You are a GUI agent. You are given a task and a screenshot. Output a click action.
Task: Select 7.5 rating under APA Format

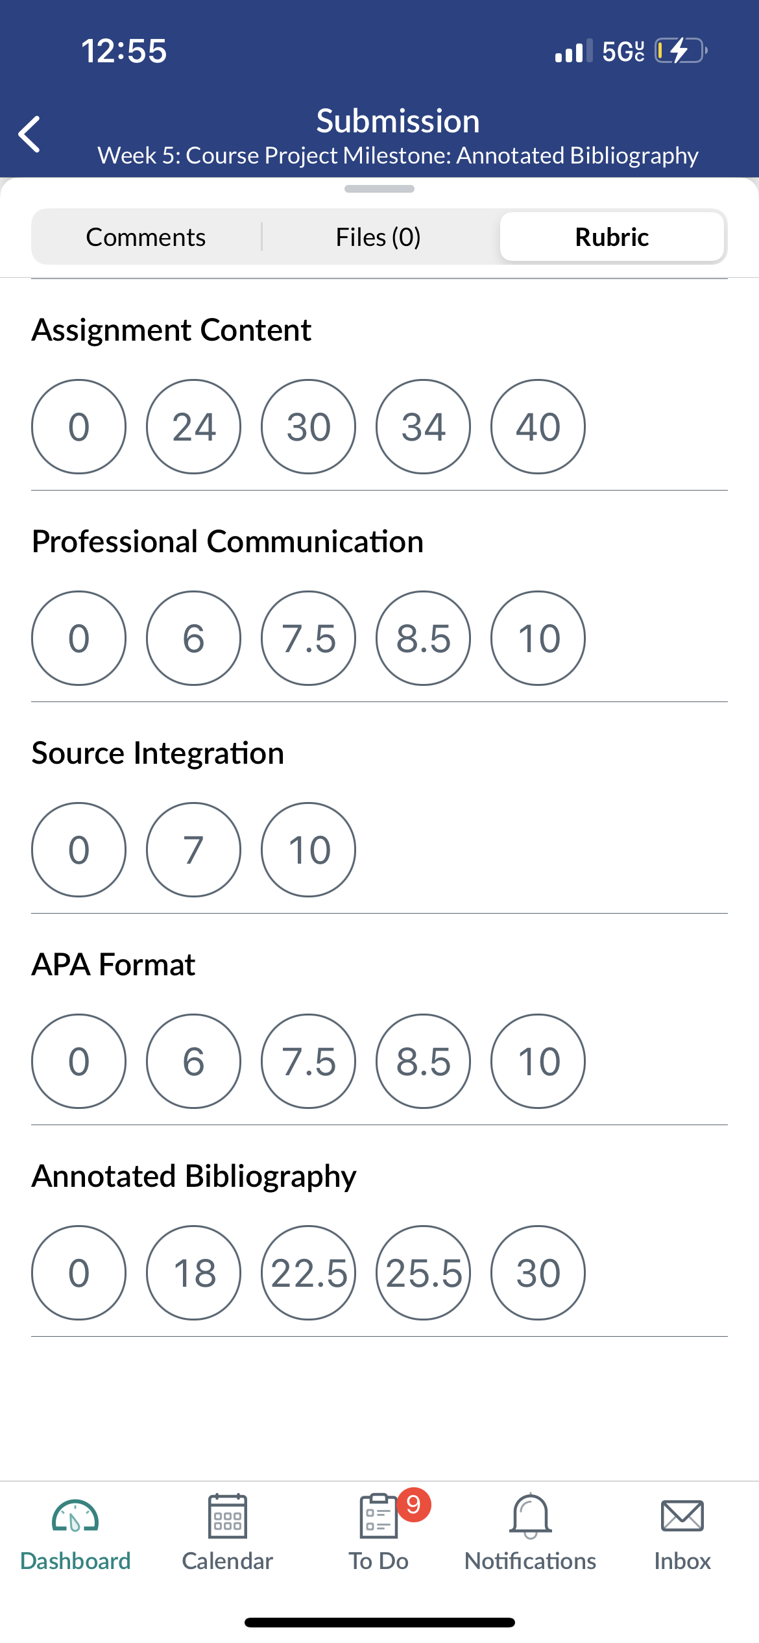[308, 1062]
